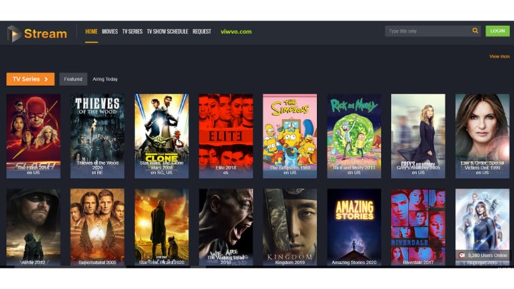
Task: Open the Amazing Stories 2020 poster
Action: coord(354,227)
